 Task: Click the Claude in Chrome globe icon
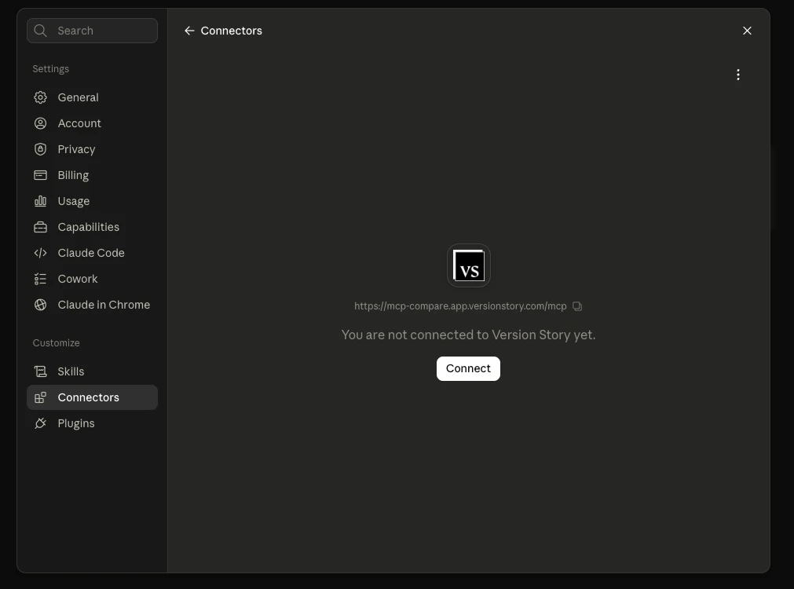(41, 305)
